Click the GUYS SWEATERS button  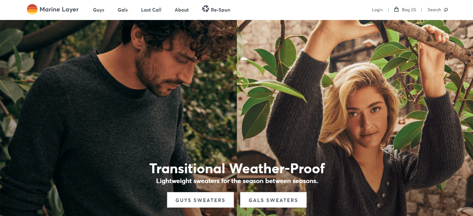point(200,200)
